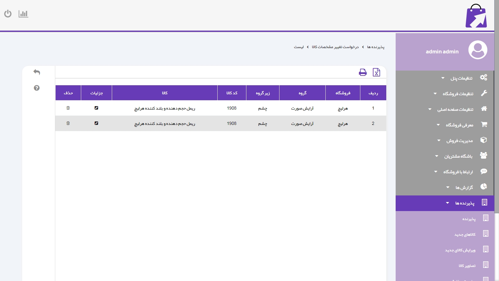Viewport: 499px width, 281px height.
Task: Click row number 2 cell
Action: coord(373,123)
